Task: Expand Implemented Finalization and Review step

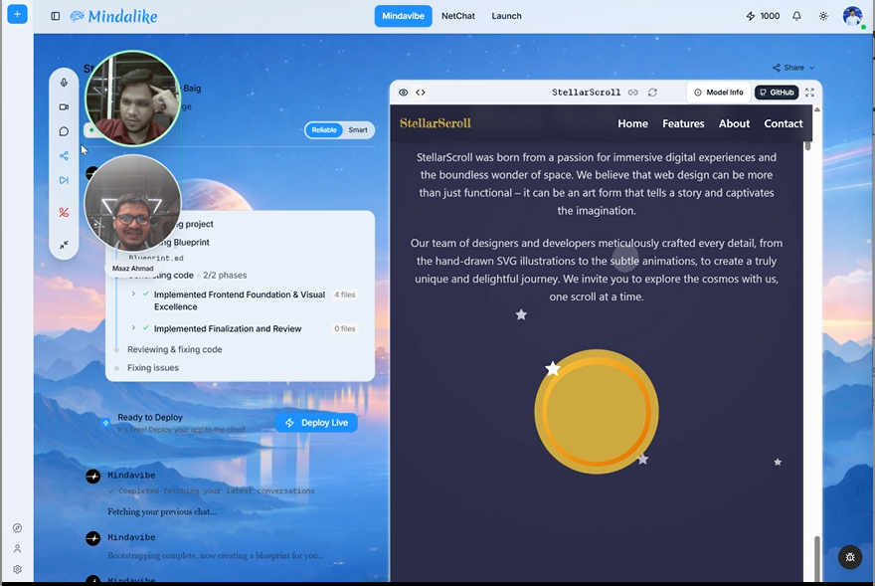Action: click(x=133, y=328)
